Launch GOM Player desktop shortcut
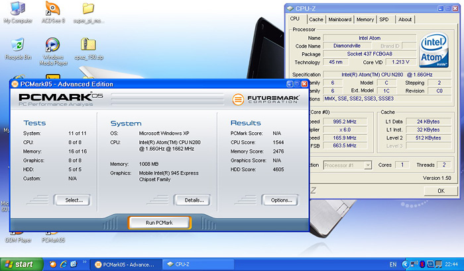The image size is (464, 271). (x=18, y=237)
